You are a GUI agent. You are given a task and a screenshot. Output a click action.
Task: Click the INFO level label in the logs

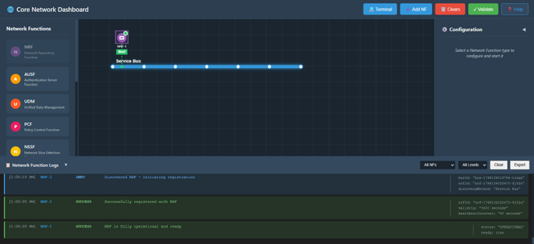tap(80, 177)
